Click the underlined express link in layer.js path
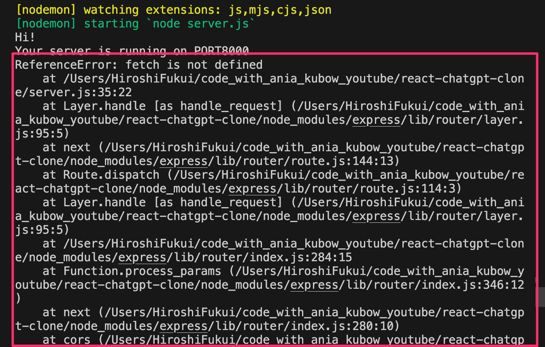The width and height of the screenshot is (545, 347). 376,119
